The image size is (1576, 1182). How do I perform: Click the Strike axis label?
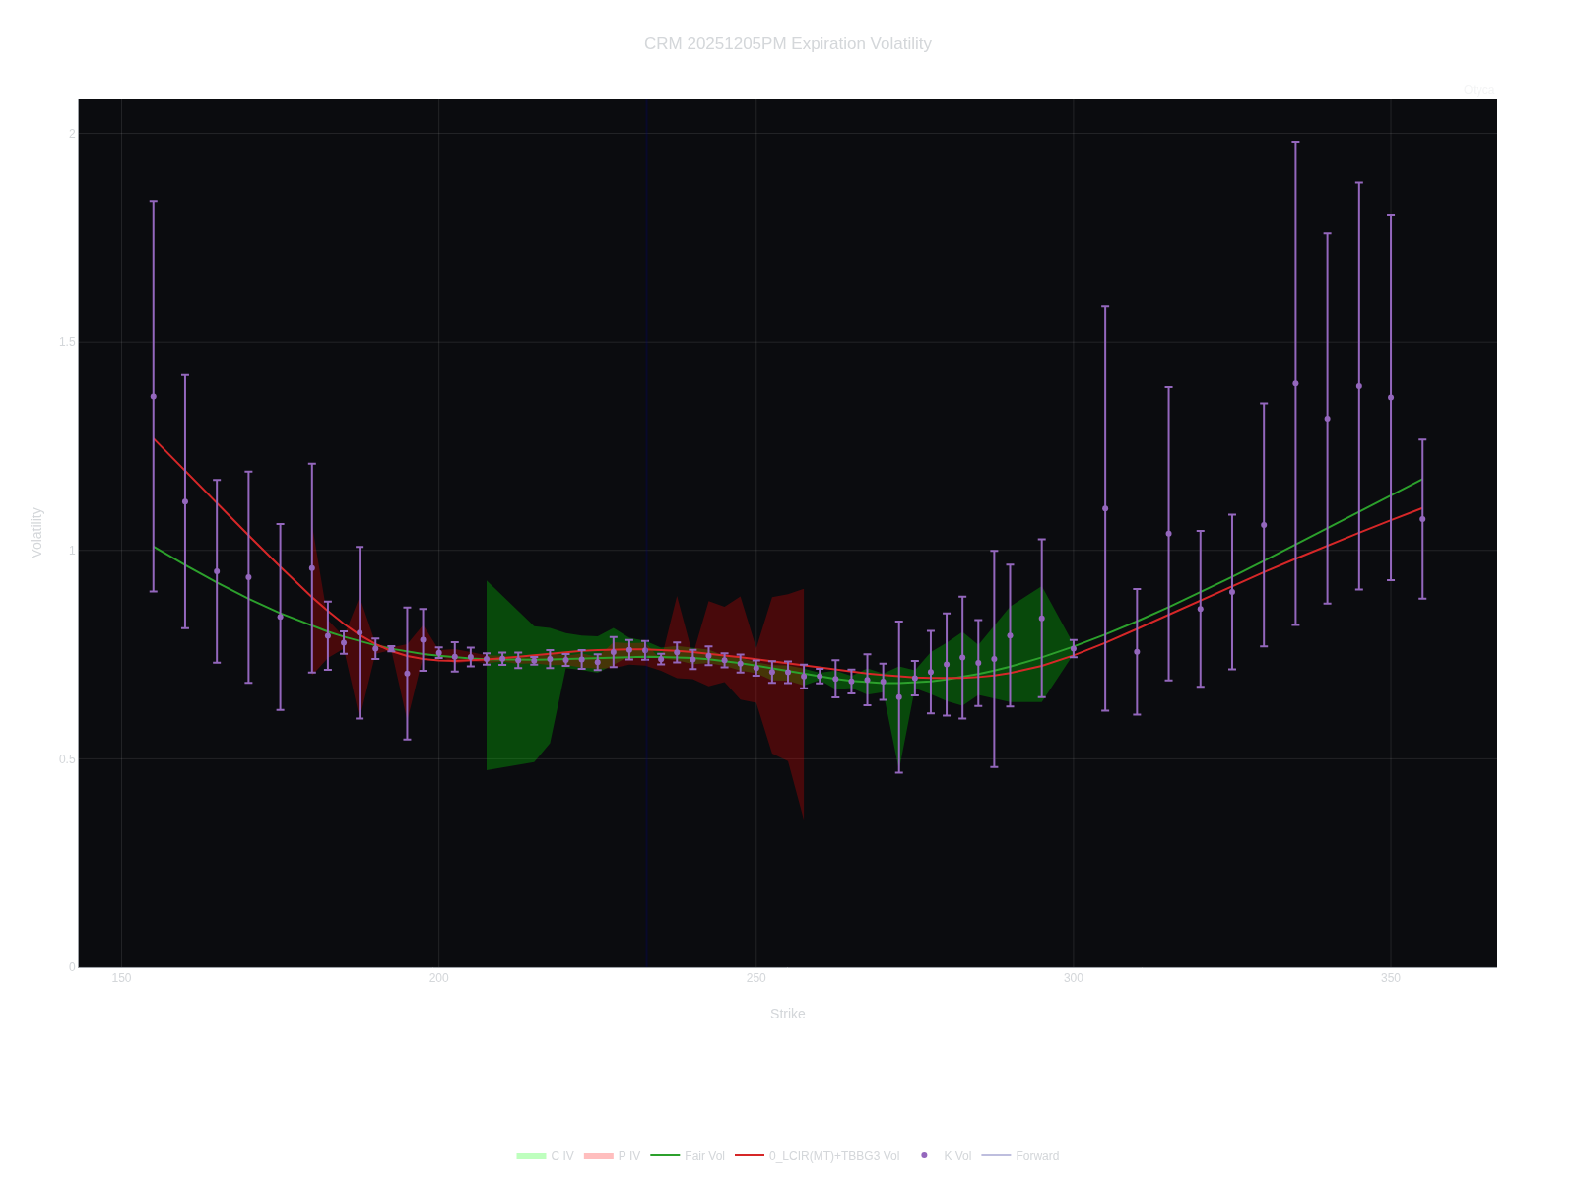pos(789,1013)
